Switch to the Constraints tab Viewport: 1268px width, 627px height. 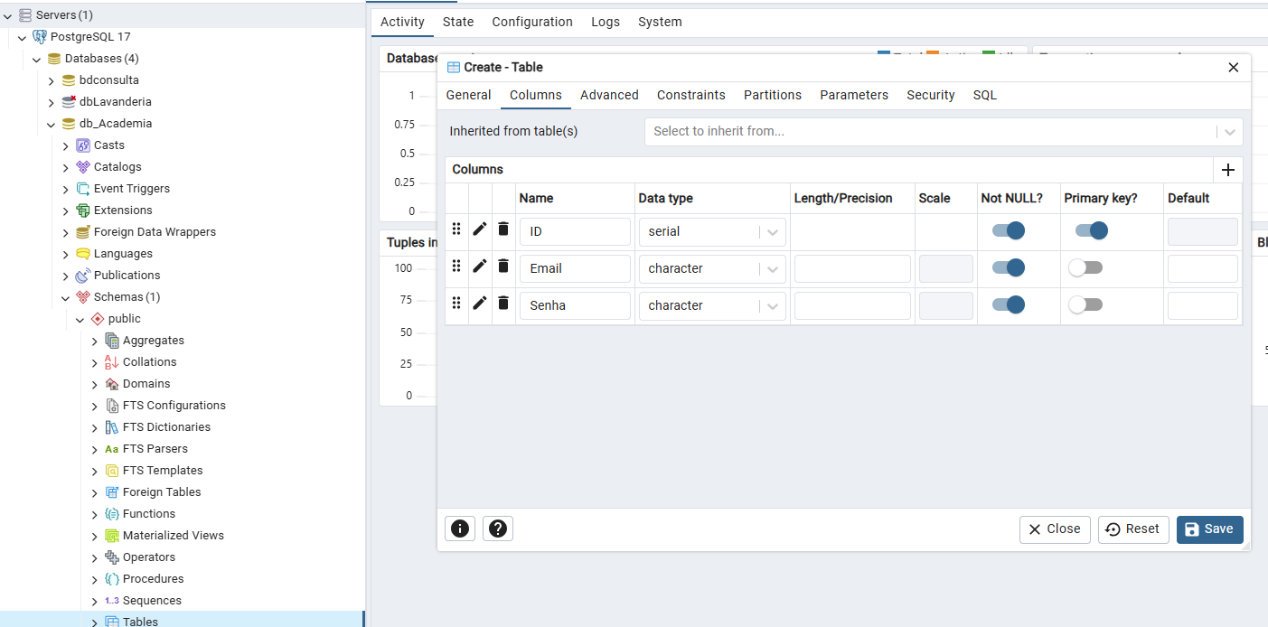690,95
